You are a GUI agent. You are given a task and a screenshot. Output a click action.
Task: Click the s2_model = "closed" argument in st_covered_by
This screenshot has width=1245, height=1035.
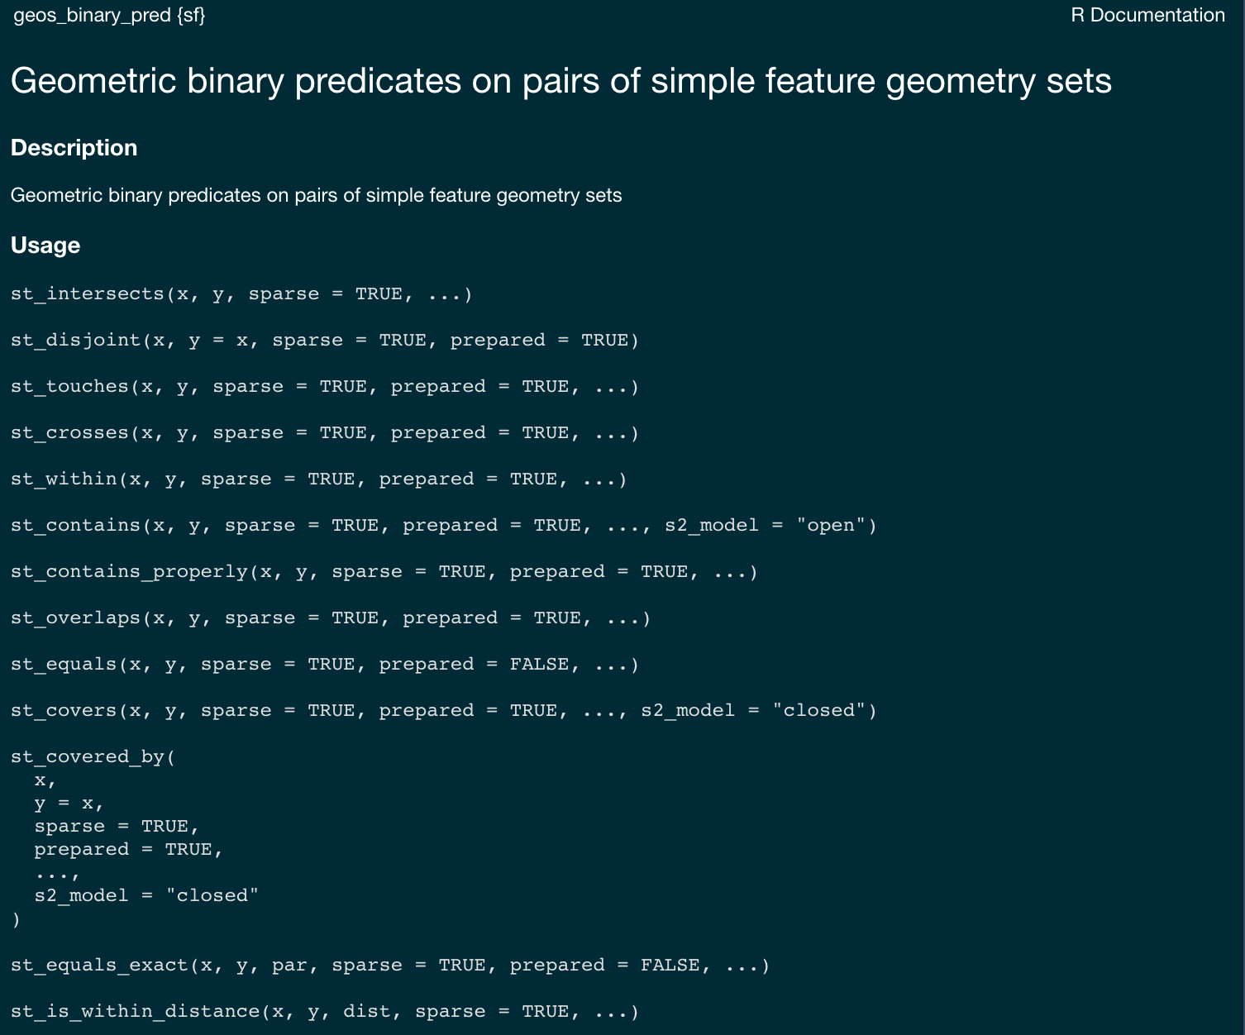(146, 896)
